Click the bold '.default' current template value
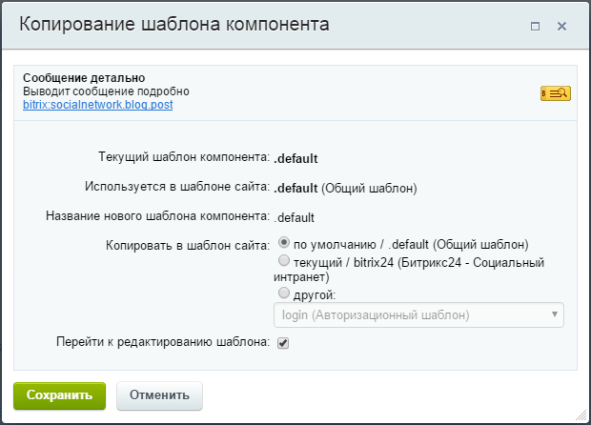This screenshot has height=425, width=591. point(295,158)
